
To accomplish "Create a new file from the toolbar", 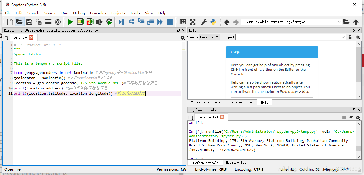I will [x=10, y=22].
